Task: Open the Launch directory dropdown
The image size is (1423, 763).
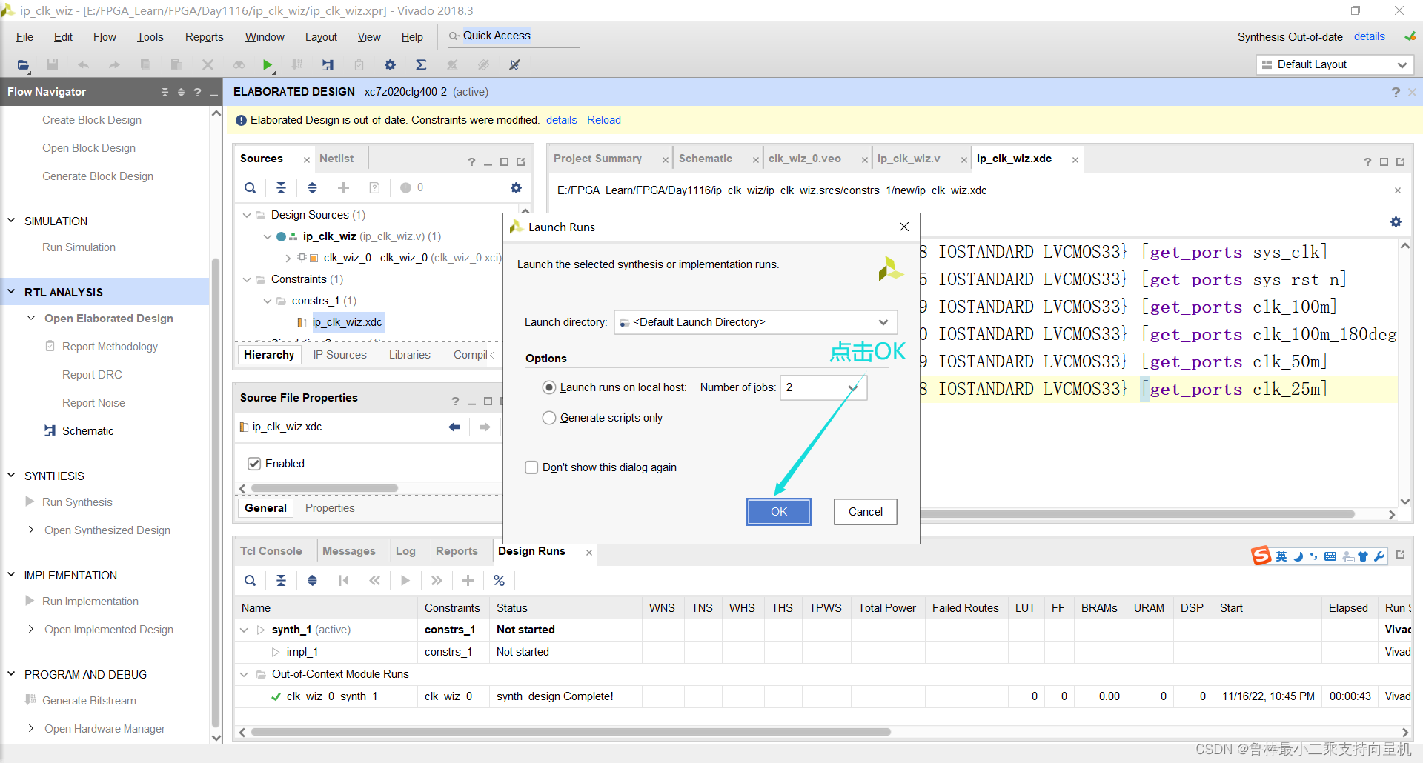Action: pyautogui.click(x=755, y=322)
